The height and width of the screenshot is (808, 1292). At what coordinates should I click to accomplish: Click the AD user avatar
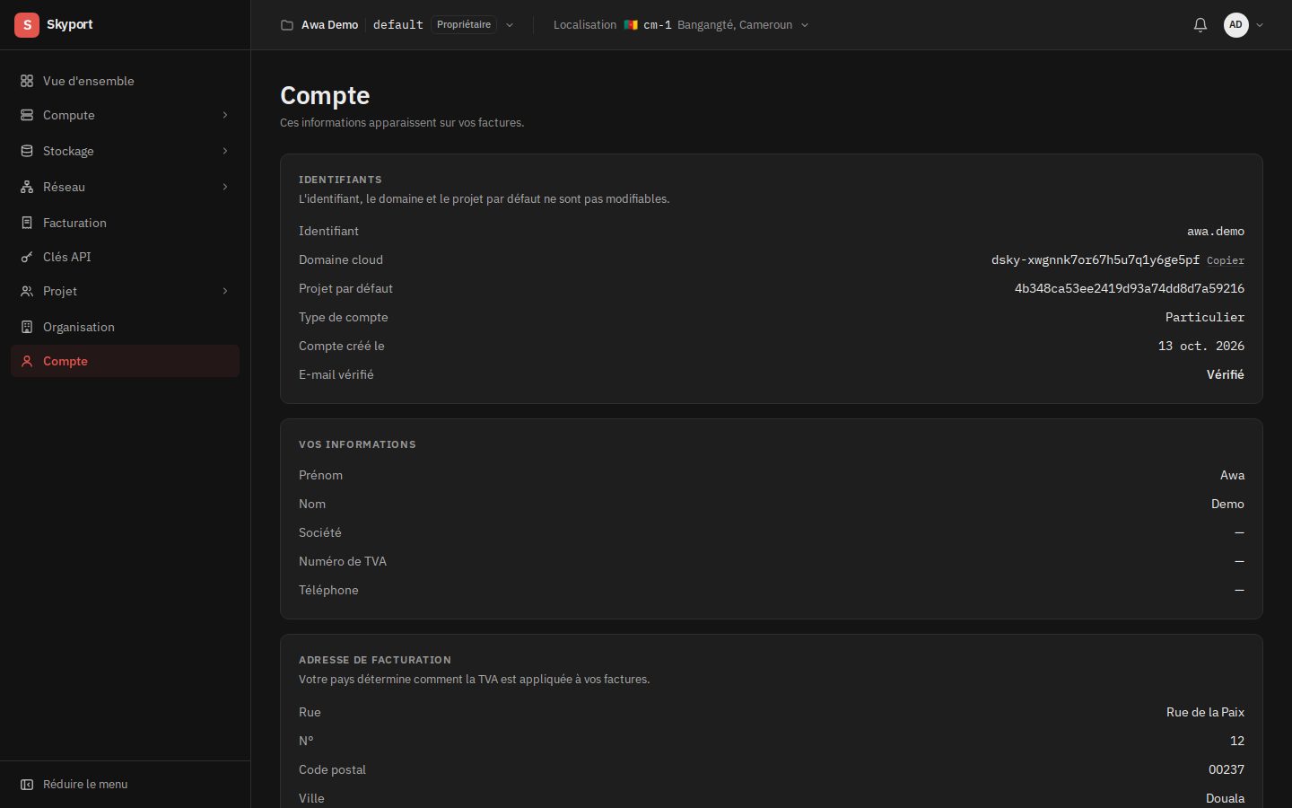(1236, 25)
